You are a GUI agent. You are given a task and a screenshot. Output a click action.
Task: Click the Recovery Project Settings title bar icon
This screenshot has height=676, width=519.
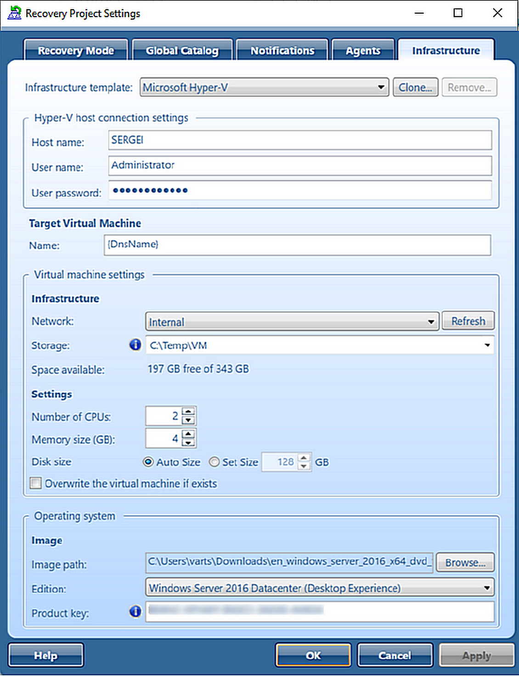pos(14,13)
